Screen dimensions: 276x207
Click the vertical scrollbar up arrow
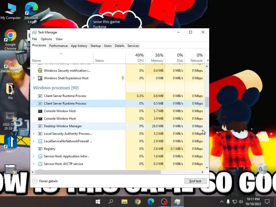[207, 66]
